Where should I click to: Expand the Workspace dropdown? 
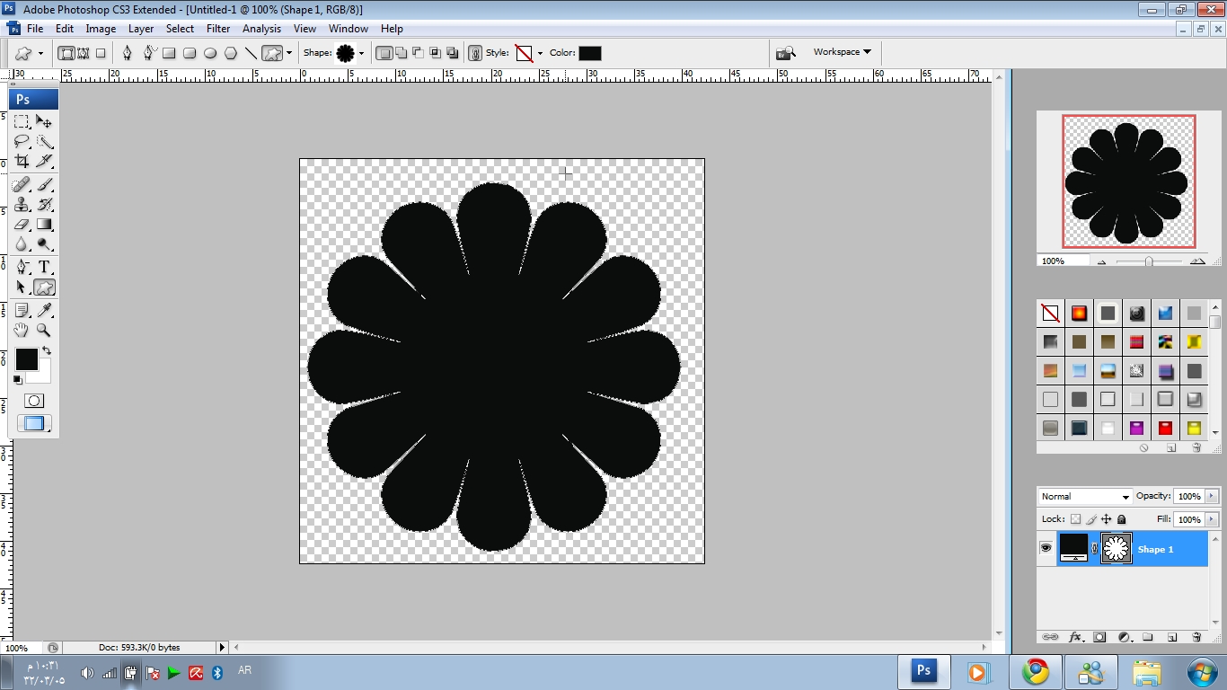[842, 52]
